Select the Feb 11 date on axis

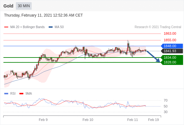[133, 120]
